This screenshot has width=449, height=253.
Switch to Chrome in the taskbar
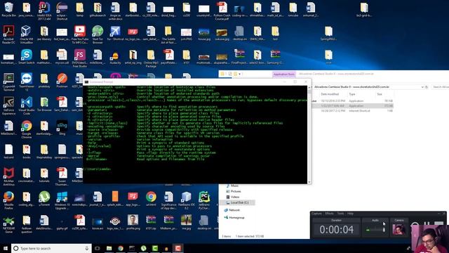pyautogui.click(x=121, y=248)
